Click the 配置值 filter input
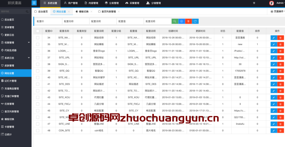Viewport: 285px width, 147px height. (130, 21)
